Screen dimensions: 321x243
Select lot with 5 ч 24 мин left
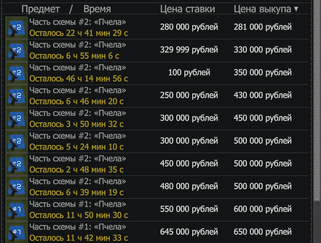click(x=157, y=141)
